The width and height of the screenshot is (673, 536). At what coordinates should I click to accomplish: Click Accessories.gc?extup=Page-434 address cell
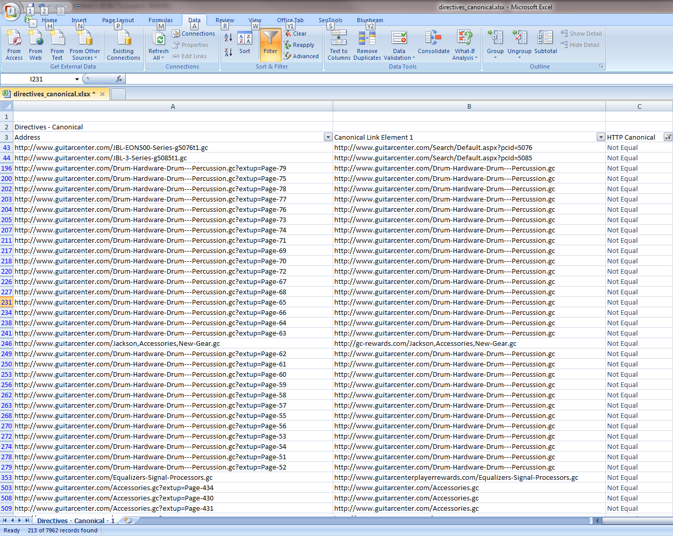pos(173,488)
